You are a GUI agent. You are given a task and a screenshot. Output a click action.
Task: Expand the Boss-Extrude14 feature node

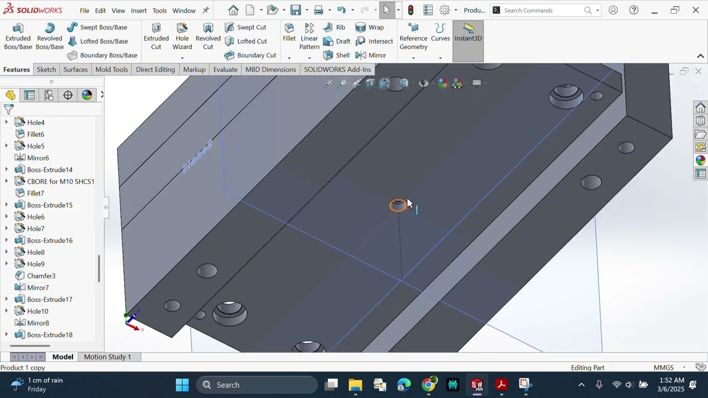pos(7,170)
